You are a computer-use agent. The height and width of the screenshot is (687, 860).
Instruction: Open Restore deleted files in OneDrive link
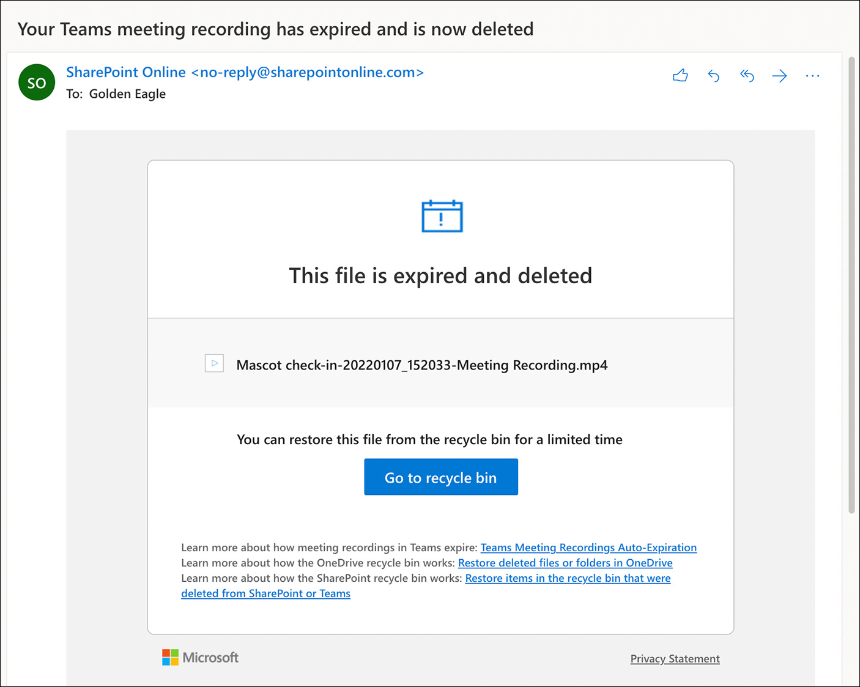coord(565,563)
